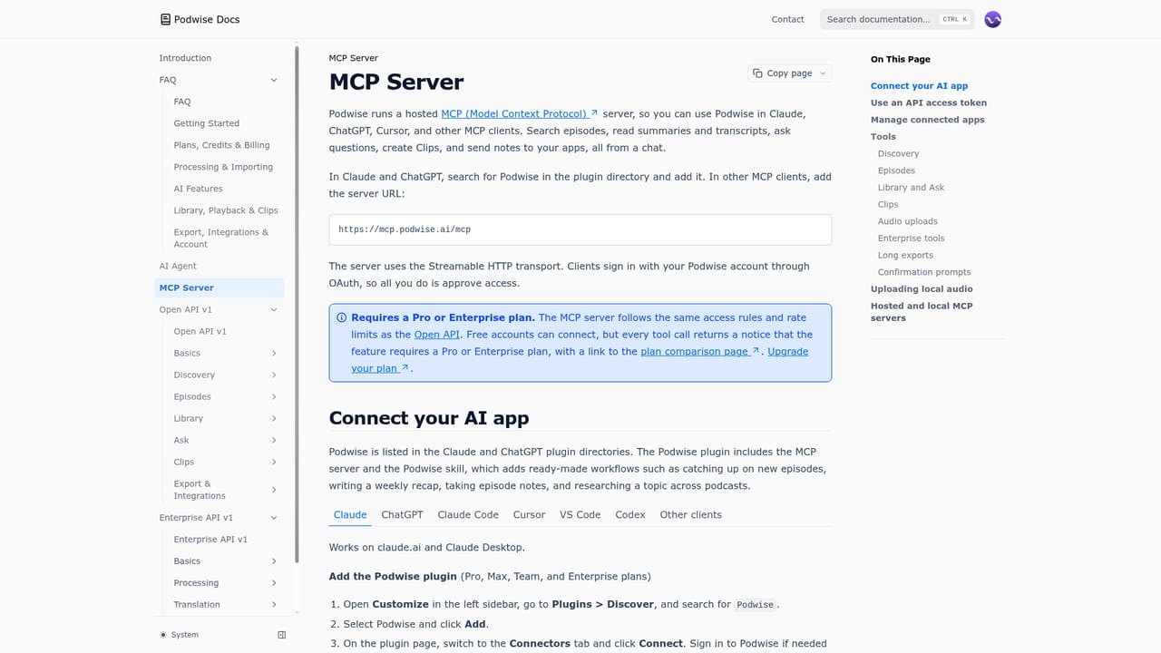Open the user avatar menu
The height and width of the screenshot is (653, 1161).
[x=993, y=19]
